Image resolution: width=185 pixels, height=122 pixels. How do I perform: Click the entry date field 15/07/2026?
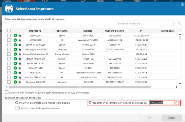point(162,103)
